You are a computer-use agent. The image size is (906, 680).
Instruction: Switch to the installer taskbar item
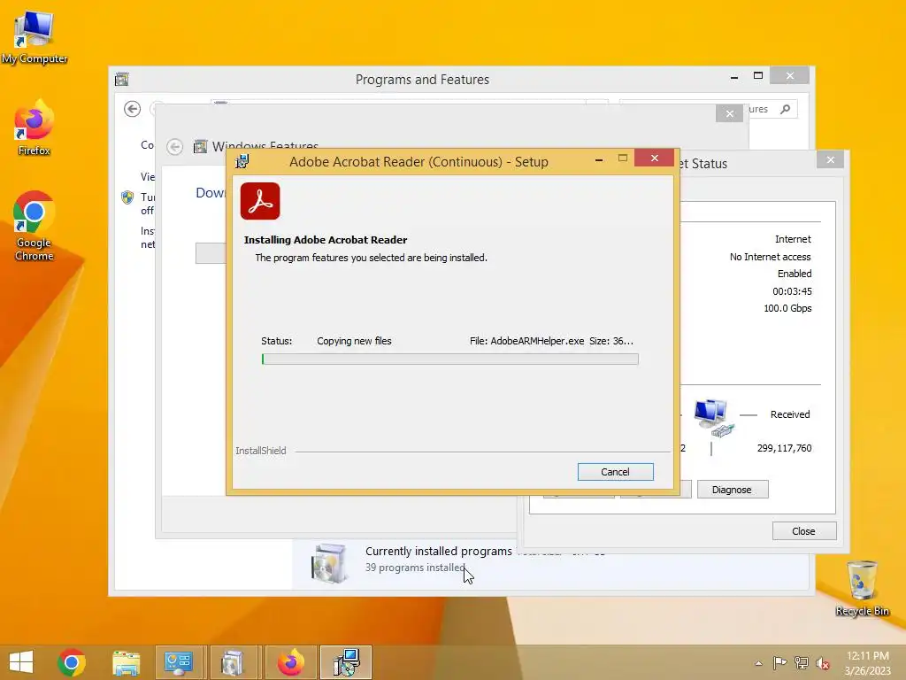[x=346, y=662]
